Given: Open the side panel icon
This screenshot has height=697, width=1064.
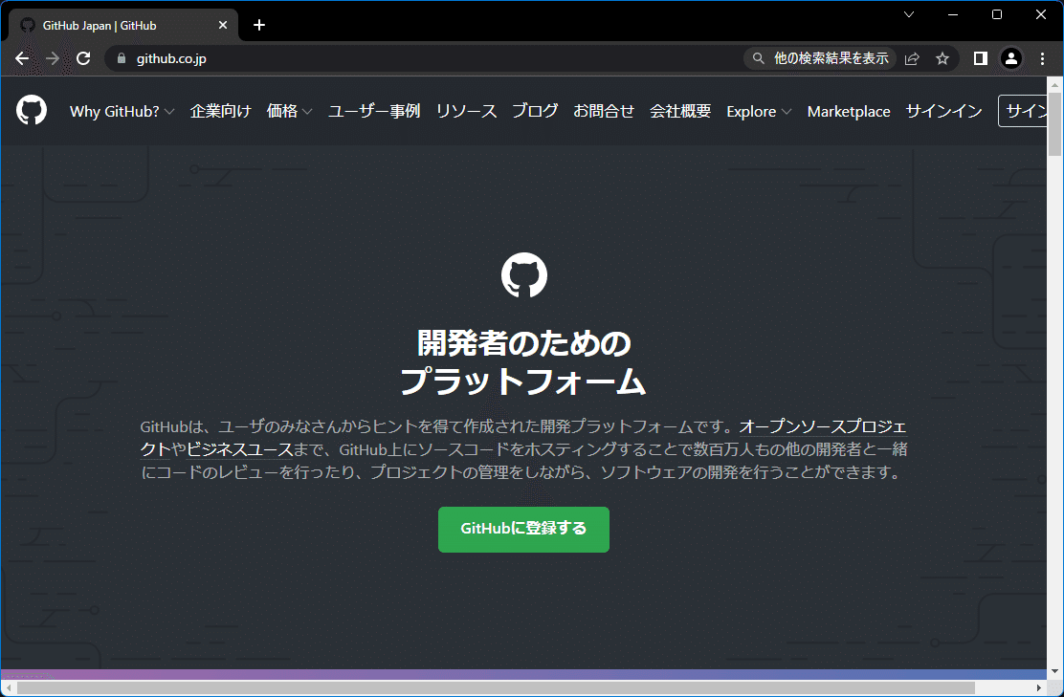Looking at the screenshot, I should (x=981, y=58).
